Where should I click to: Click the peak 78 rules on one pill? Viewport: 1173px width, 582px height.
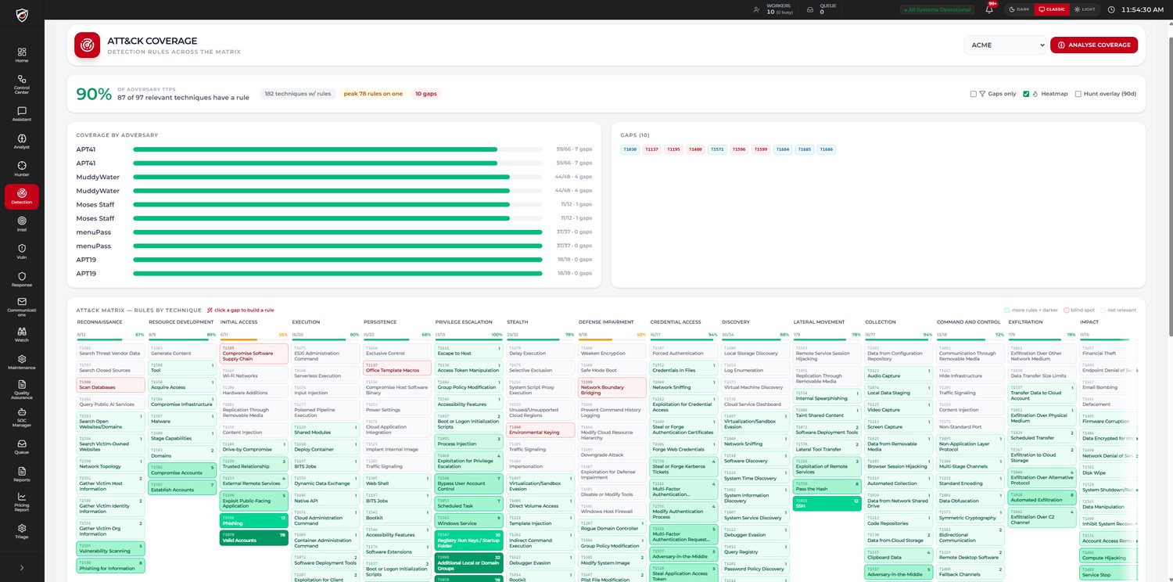(x=373, y=94)
